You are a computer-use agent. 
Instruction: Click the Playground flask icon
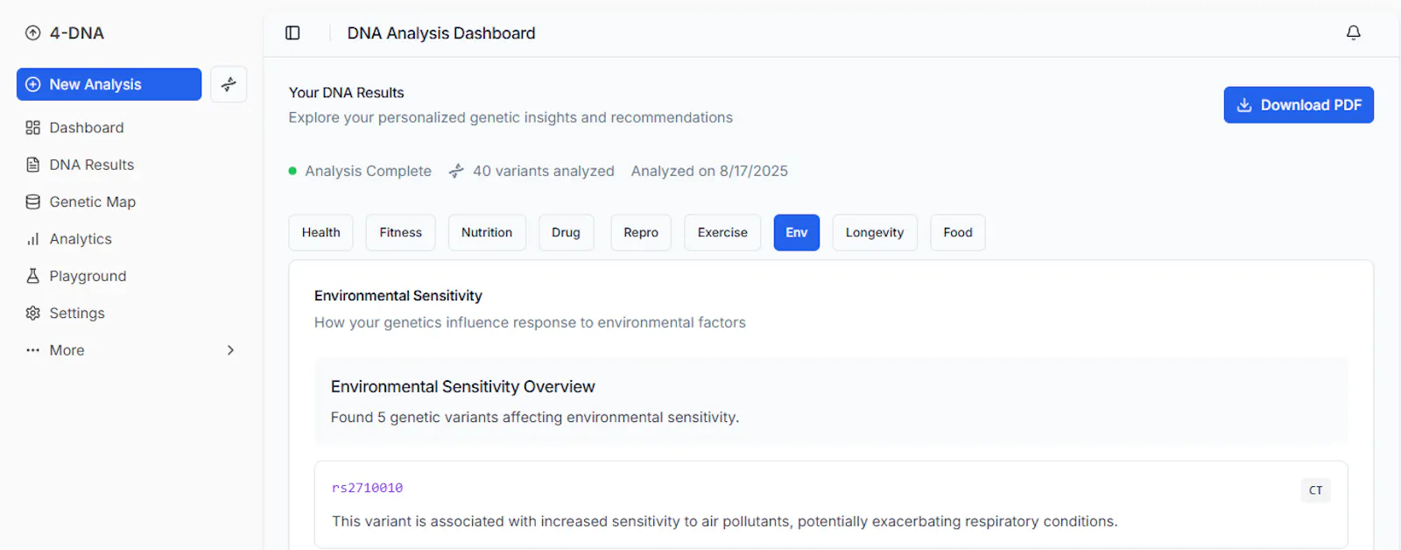(33, 276)
